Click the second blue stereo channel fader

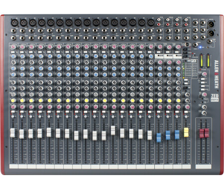point(168,135)
